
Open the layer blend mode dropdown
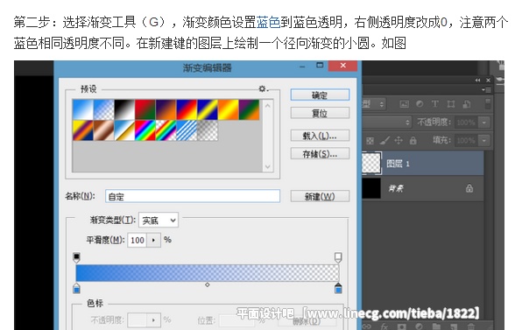point(387,123)
